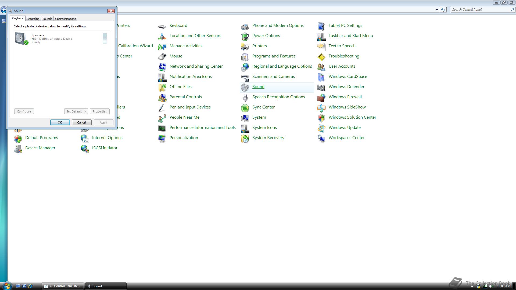Click the Apply button
516x290 pixels.
click(x=103, y=122)
